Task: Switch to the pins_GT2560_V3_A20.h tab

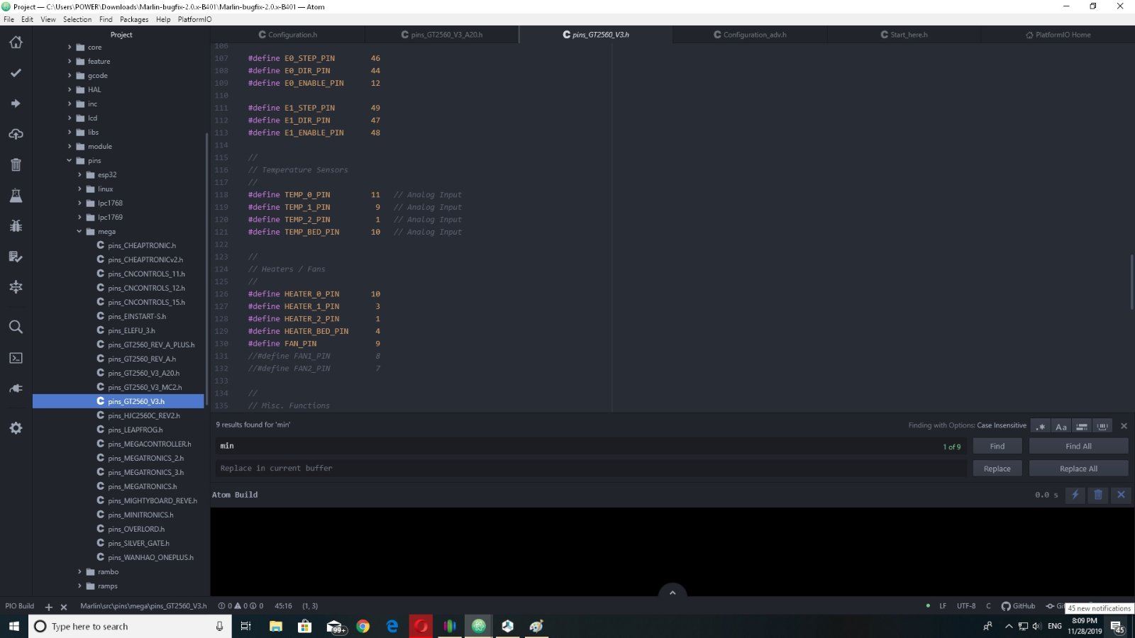Action: [x=442, y=35]
